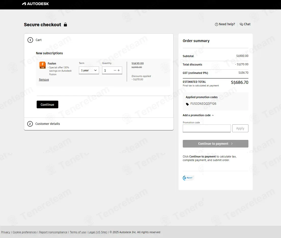
Task: Collapse Add a promotion code section
Action: click(x=198, y=115)
